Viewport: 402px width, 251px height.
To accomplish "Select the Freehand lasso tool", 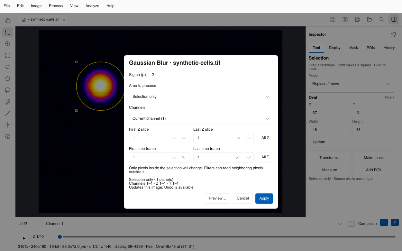I will 8,90.
